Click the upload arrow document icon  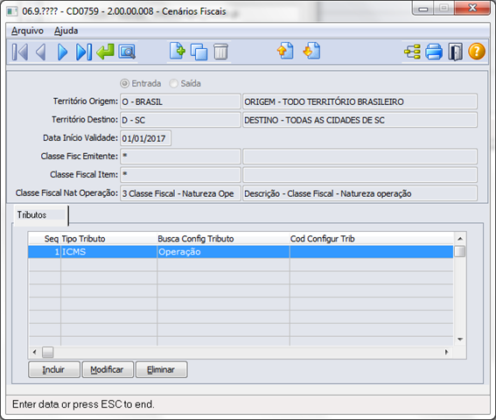[x=285, y=51]
